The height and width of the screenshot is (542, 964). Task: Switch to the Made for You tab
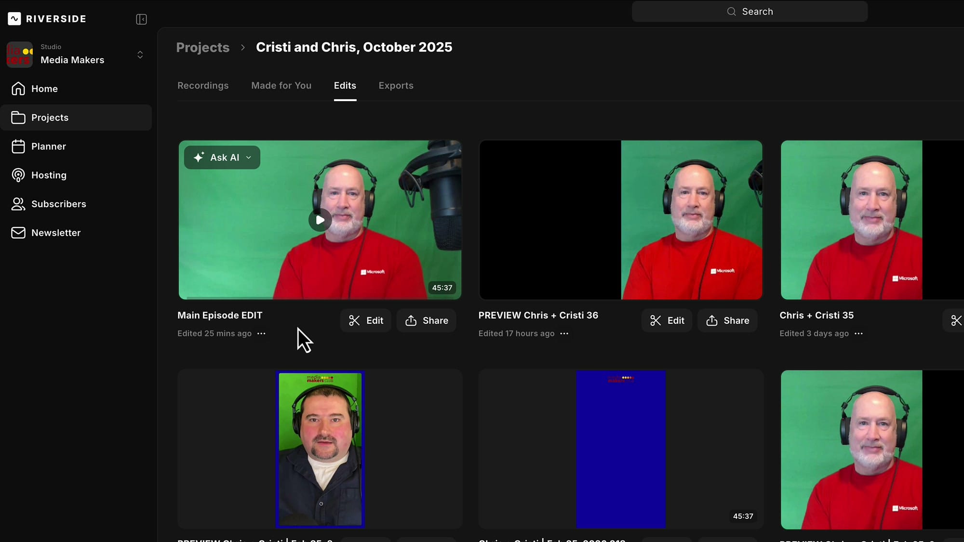click(x=281, y=86)
